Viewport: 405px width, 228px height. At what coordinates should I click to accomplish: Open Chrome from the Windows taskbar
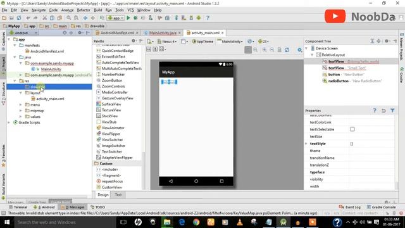click(196, 222)
